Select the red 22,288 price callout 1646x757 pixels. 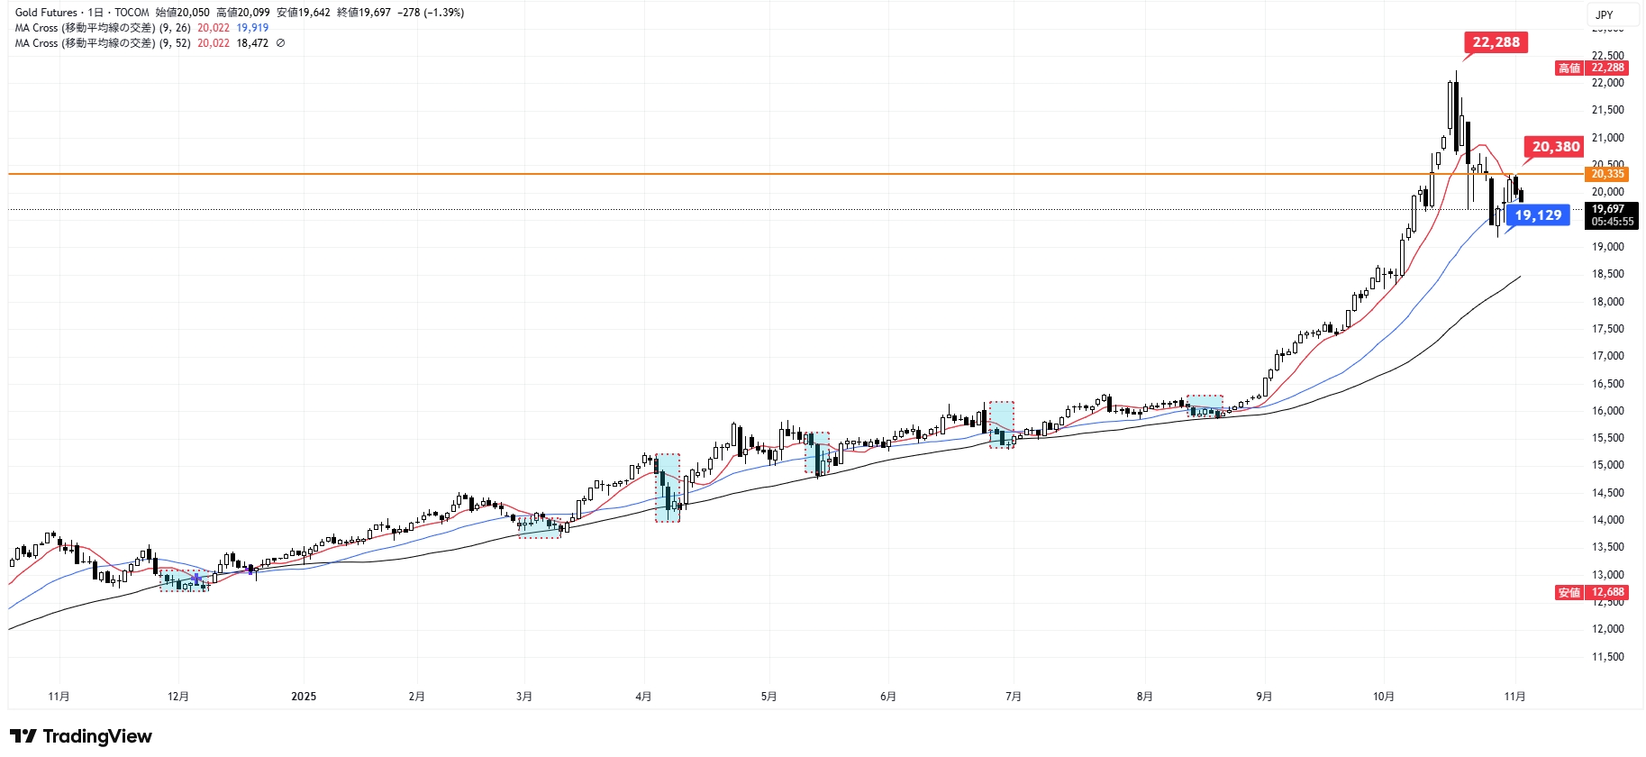click(x=1496, y=42)
